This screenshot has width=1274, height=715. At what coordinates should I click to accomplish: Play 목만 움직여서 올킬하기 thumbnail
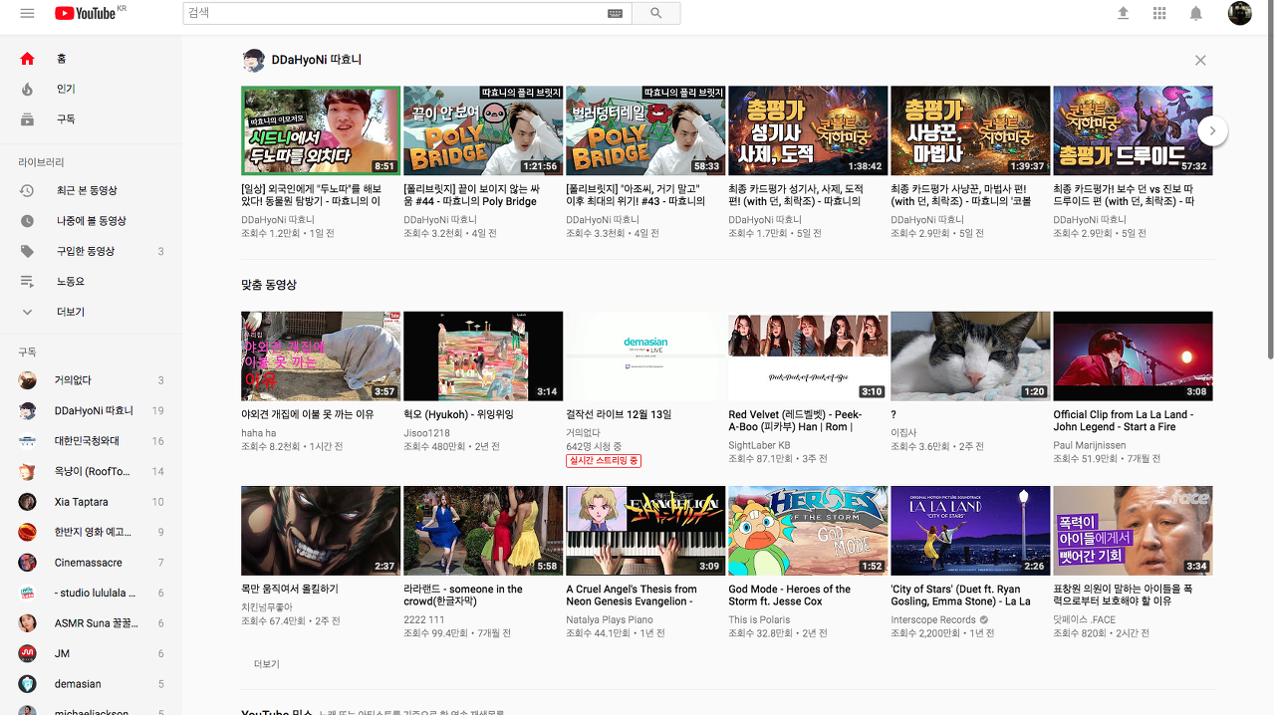click(321, 531)
